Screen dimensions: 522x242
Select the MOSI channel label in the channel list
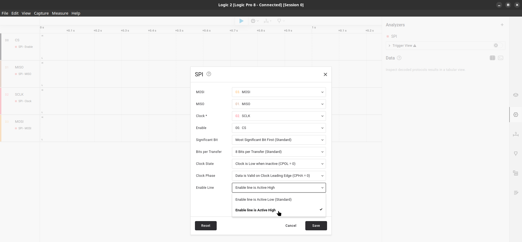coord(19,122)
